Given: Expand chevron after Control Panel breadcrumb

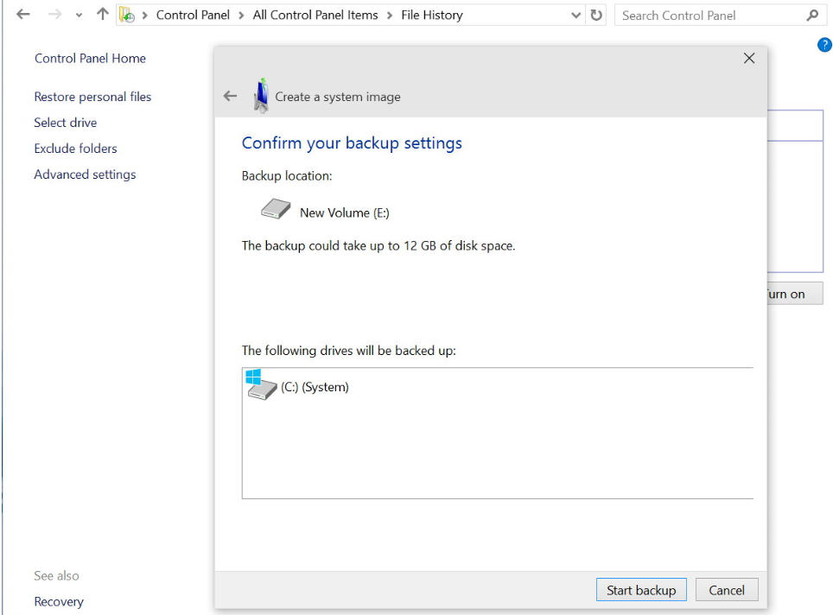Looking at the screenshot, I should point(241,16).
